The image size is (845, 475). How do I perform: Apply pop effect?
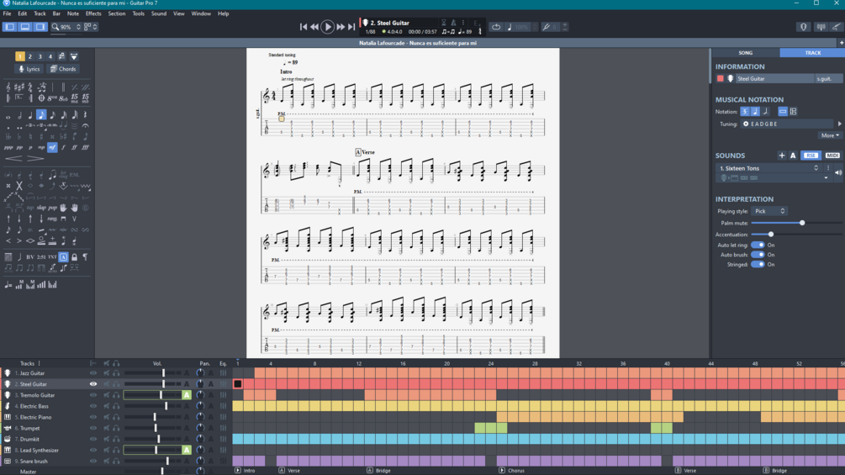52,208
